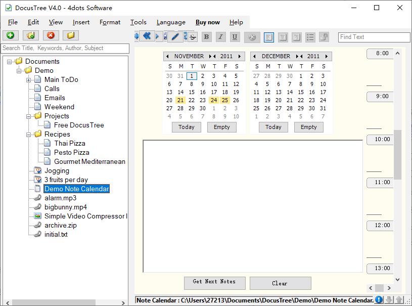Screen dimensions: 412x306
Task: Click the bulleted list icon
Action: click(x=310, y=37)
